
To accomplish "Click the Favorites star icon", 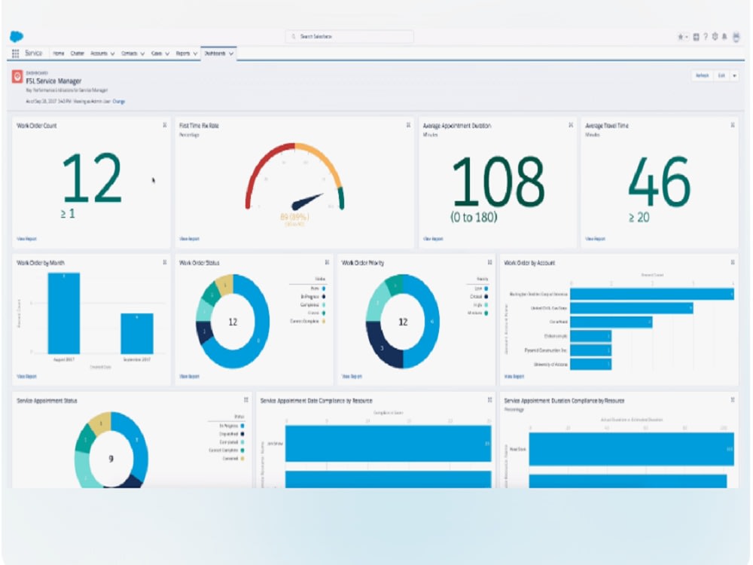I will click(681, 36).
